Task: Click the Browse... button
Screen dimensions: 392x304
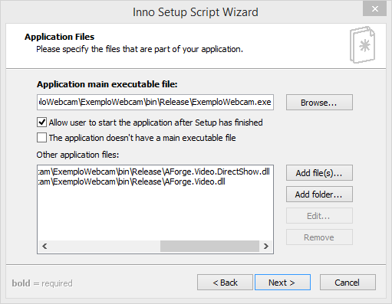Action: point(319,103)
